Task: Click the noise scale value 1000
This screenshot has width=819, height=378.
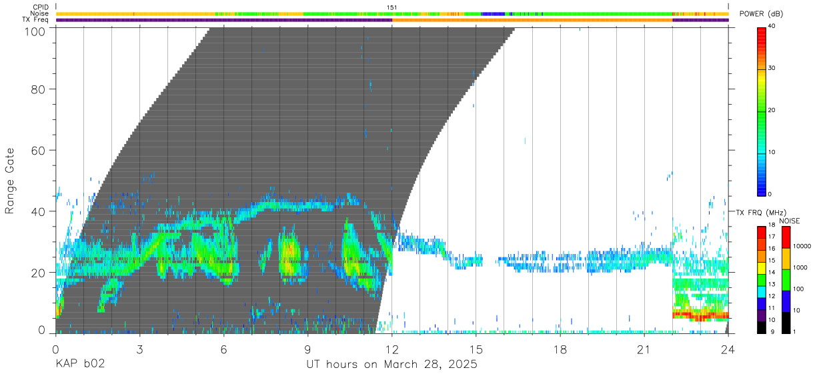Action: pos(800,267)
